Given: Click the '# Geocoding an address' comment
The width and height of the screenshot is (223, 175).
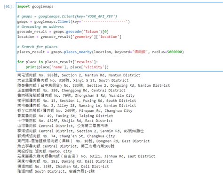Looking at the screenshot, I should pos(40,27).
